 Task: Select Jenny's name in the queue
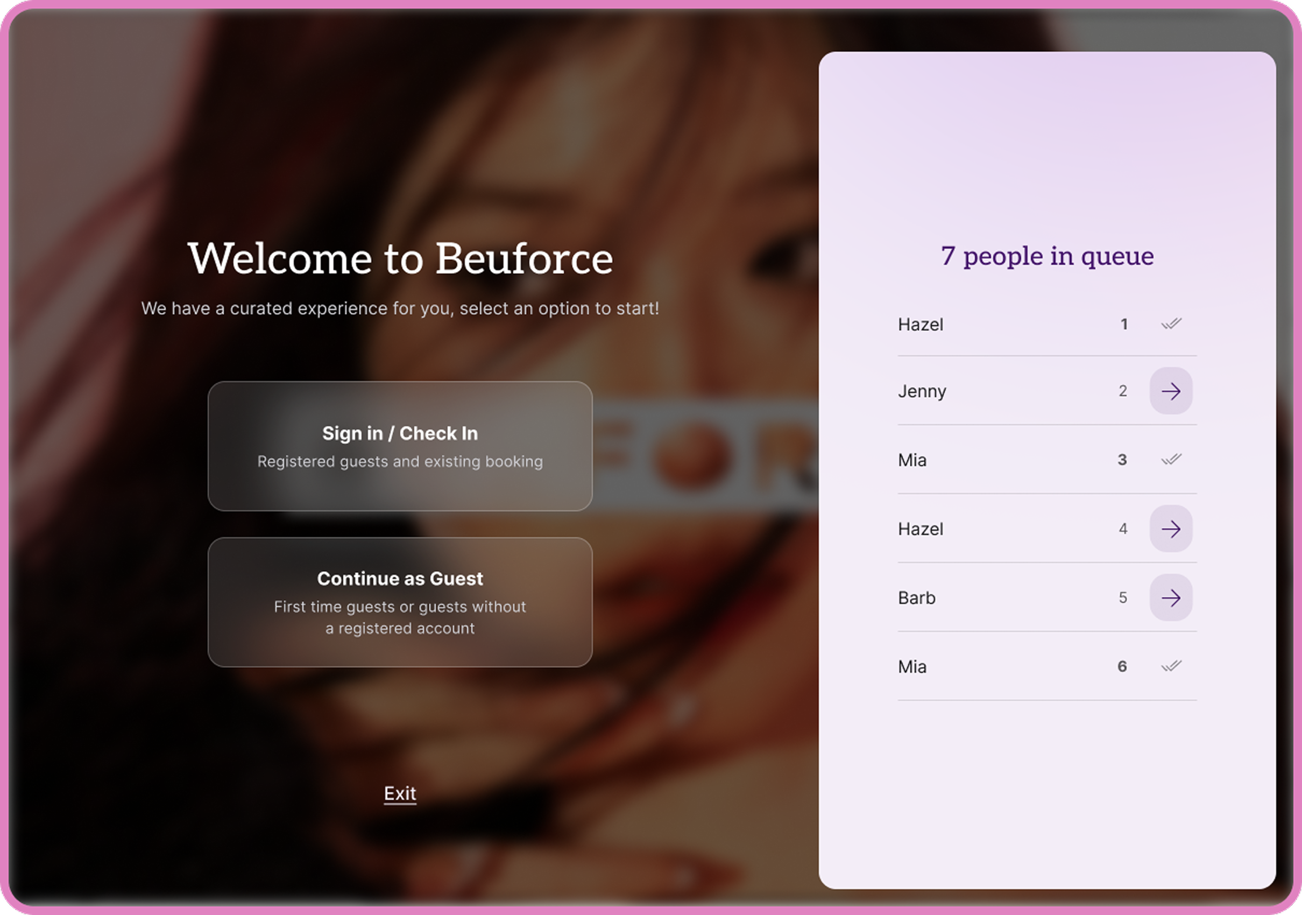click(922, 391)
